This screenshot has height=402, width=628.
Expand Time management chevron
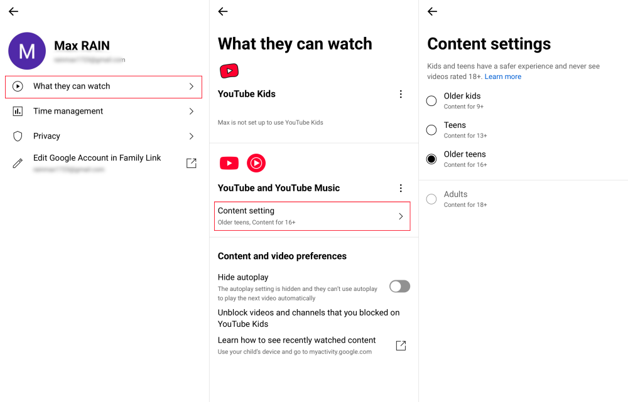coord(192,111)
